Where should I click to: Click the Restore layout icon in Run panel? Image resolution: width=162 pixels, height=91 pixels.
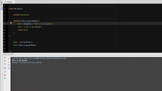click(x=5, y=68)
